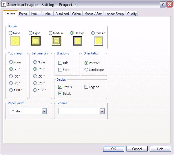Switch to the Colors tab
174x155 pixels.
[76, 14]
